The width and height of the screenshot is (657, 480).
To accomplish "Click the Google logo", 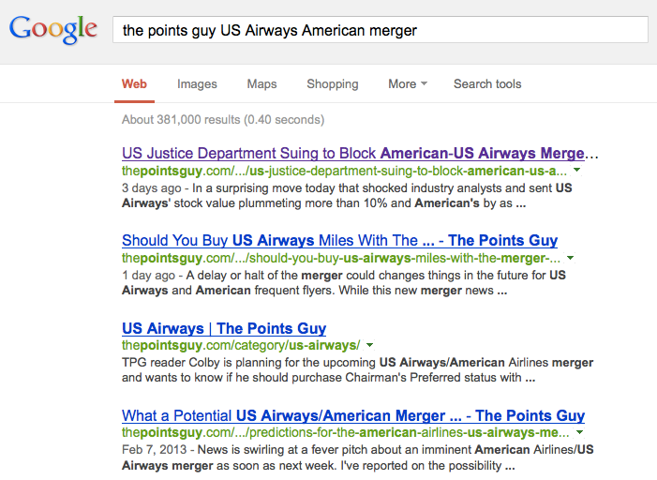I will [52, 29].
